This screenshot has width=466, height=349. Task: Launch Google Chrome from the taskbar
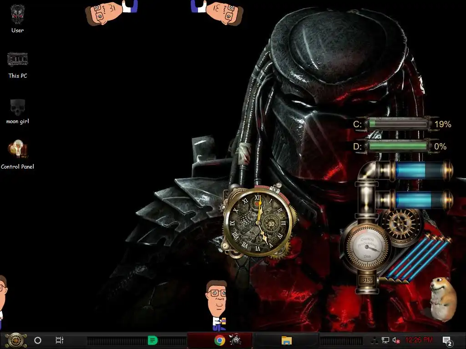[220, 340]
